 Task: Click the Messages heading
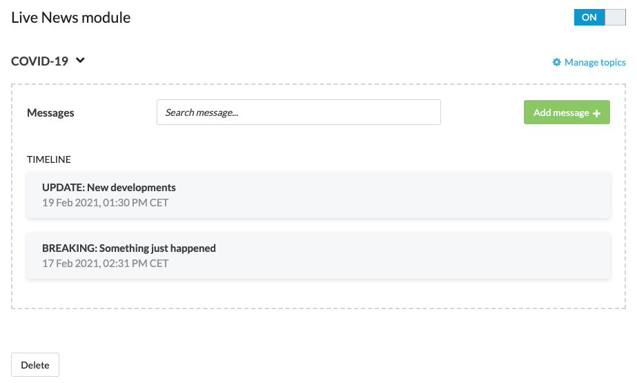pos(50,113)
